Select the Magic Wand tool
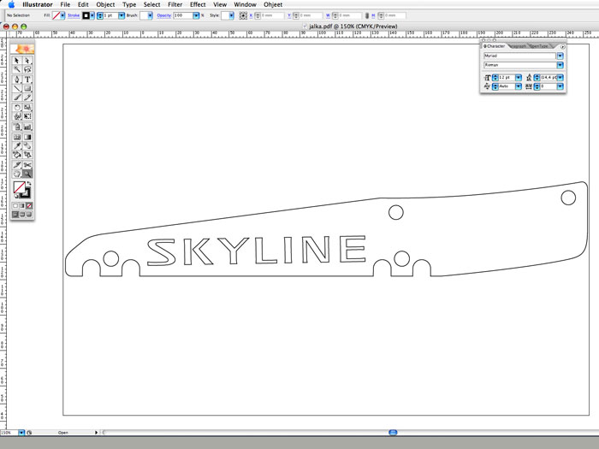Screen dimensions: 599x449 pos(17,69)
